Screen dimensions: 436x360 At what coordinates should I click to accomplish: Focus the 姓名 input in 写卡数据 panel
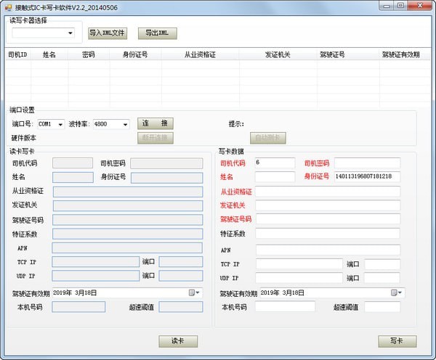(275, 176)
